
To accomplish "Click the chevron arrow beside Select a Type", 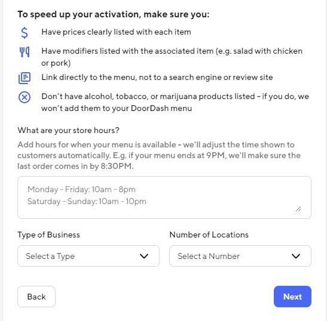I will pyautogui.click(x=144, y=256).
